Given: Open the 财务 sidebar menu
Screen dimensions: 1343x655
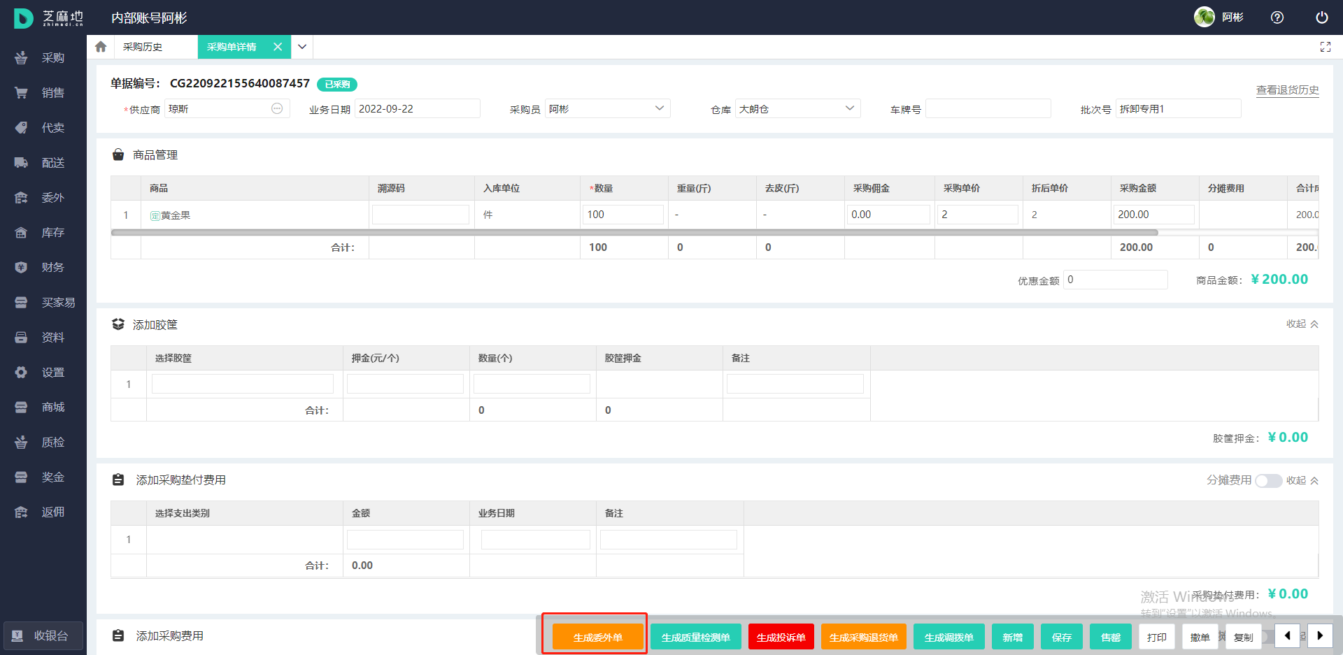Looking at the screenshot, I should coord(43,268).
